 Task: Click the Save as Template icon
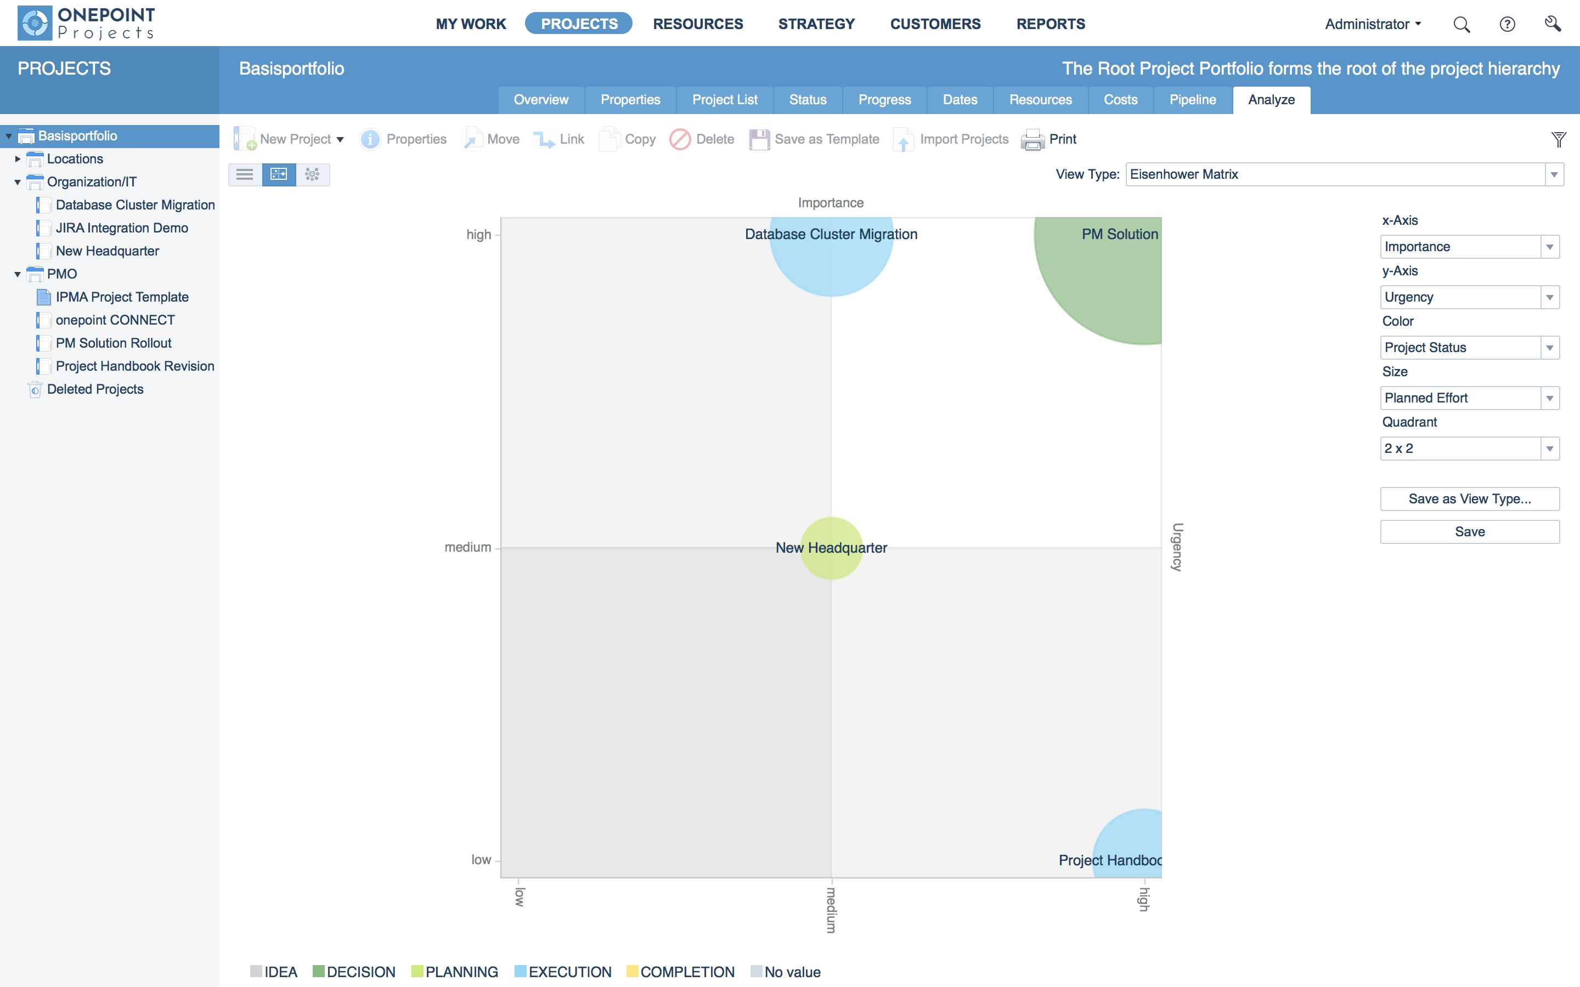[x=759, y=140]
